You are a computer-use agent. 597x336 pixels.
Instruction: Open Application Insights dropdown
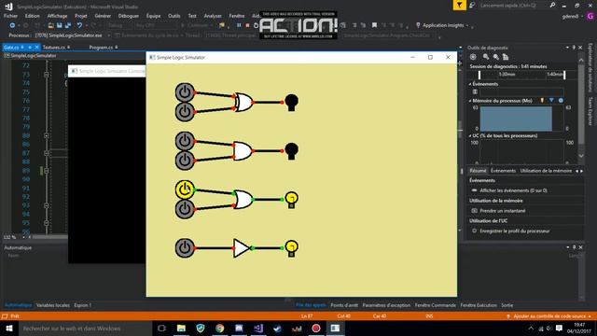[x=467, y=25]
